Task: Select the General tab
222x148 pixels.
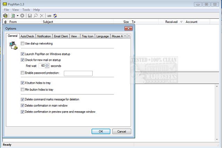Action: [12, 36]
